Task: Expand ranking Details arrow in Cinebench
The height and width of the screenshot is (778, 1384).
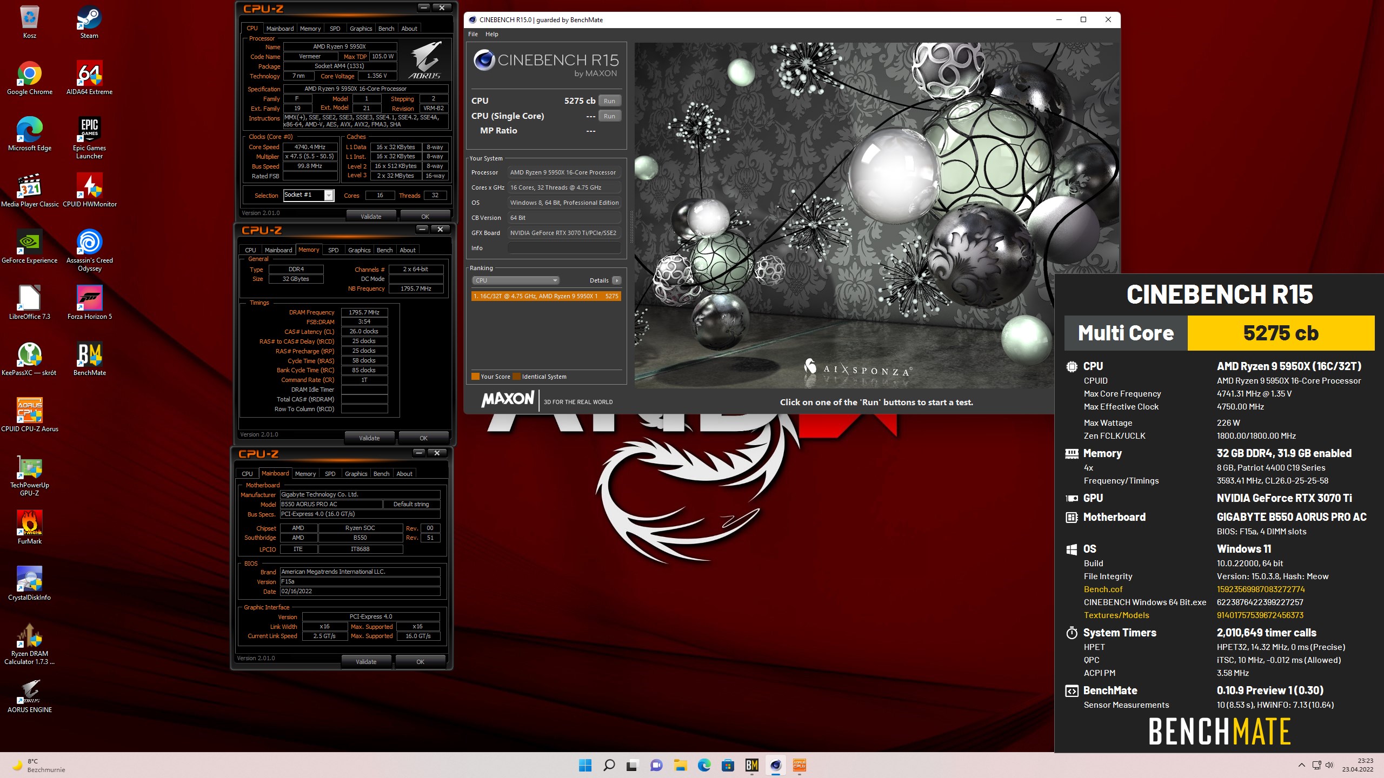Action: point(616,280)
